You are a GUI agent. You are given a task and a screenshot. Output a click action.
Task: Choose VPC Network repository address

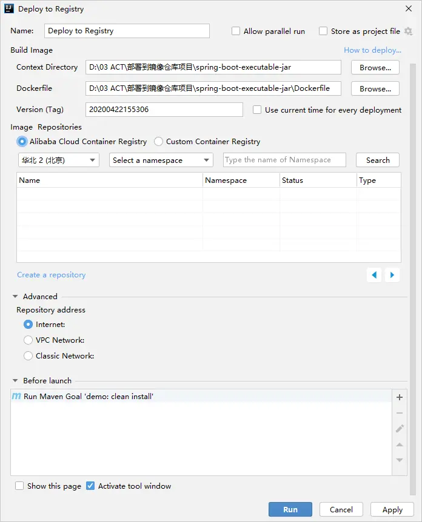click(28, 340)
